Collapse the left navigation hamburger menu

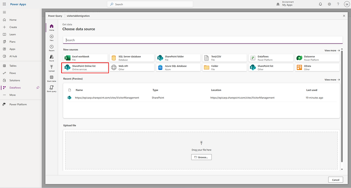click(x=4, y=12)
